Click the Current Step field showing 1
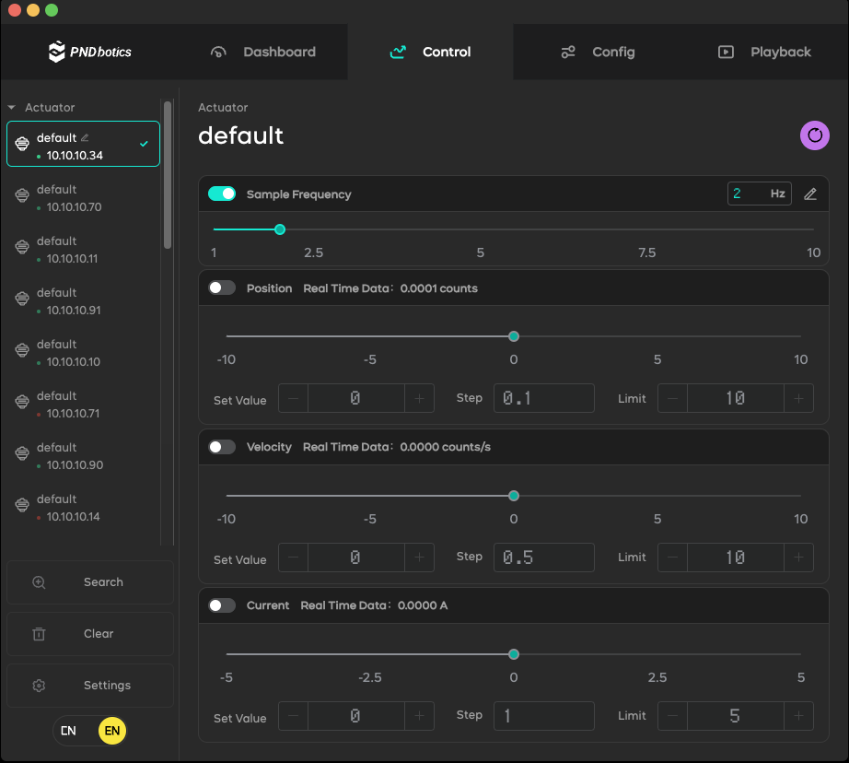Screen dimensions: 849x763 click(543, 716)
